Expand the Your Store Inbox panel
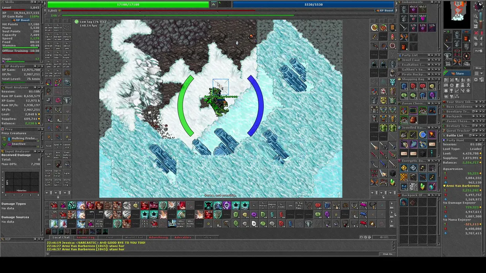 pos(480,102)
